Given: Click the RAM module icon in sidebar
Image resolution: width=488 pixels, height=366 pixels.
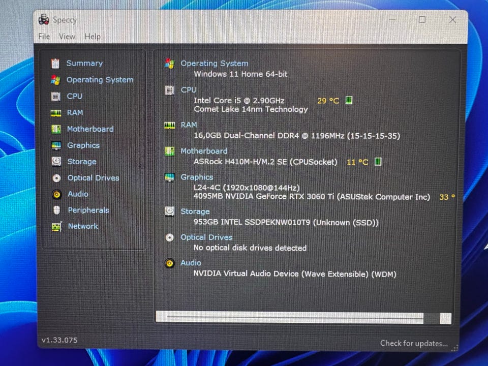Looking at the screenshot, I should (56, 113).
